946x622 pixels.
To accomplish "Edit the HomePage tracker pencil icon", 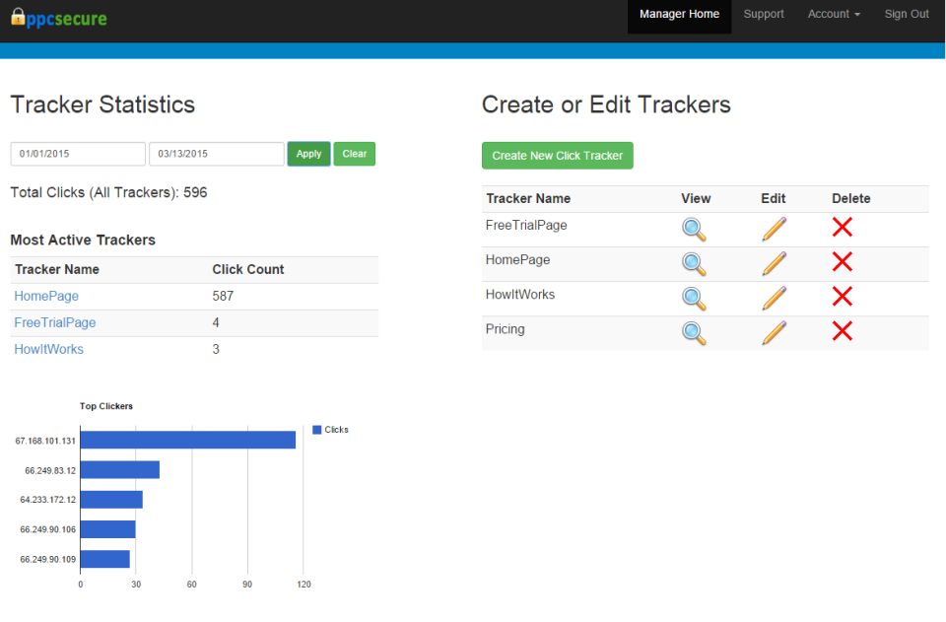I will pos(775,263).
